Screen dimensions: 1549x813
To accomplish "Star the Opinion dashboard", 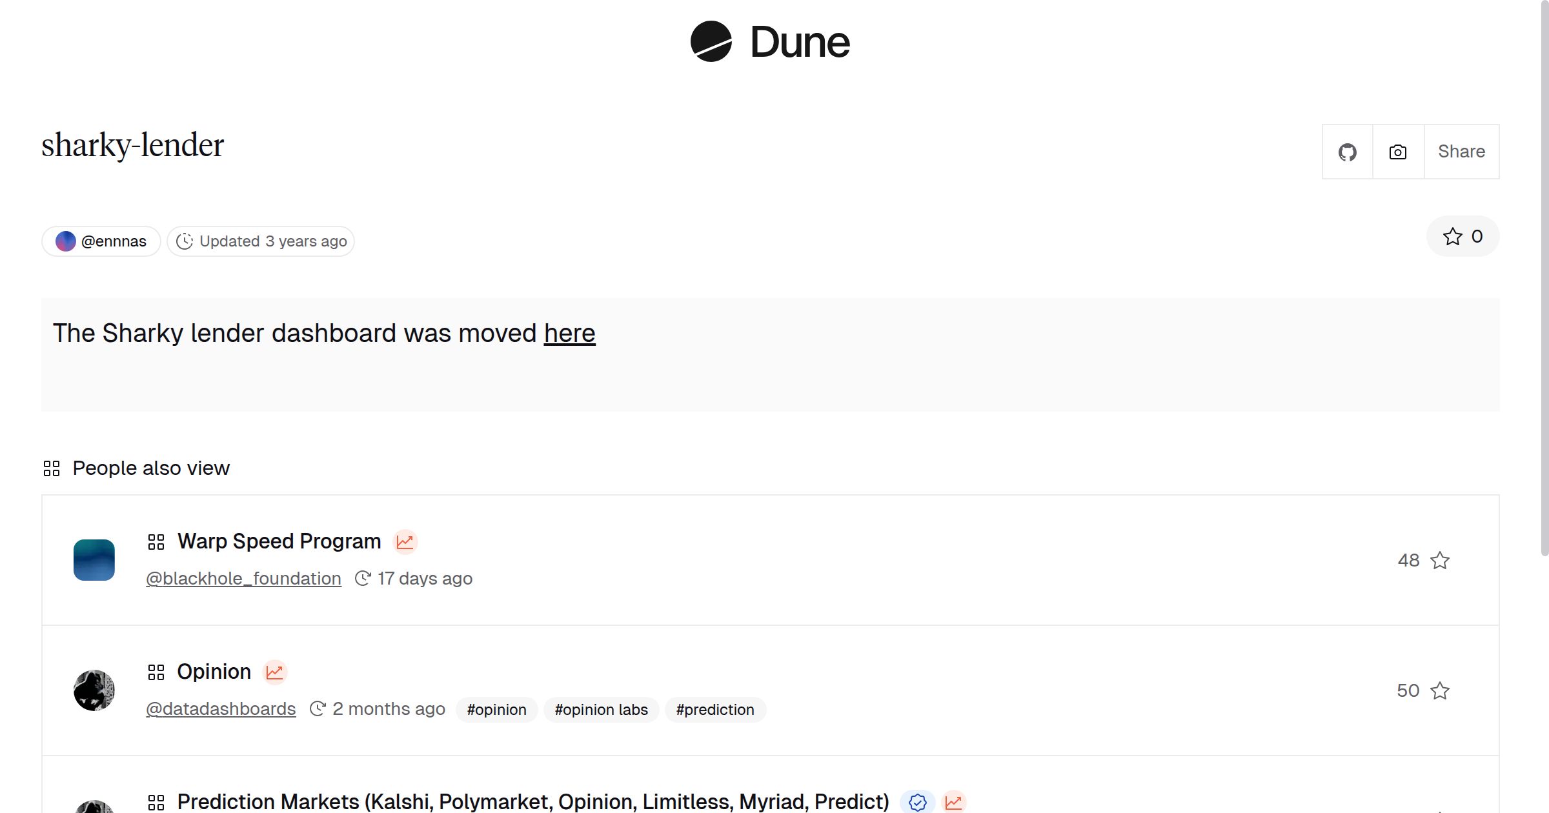I will pyautogui.click(x=1440, y=691).
